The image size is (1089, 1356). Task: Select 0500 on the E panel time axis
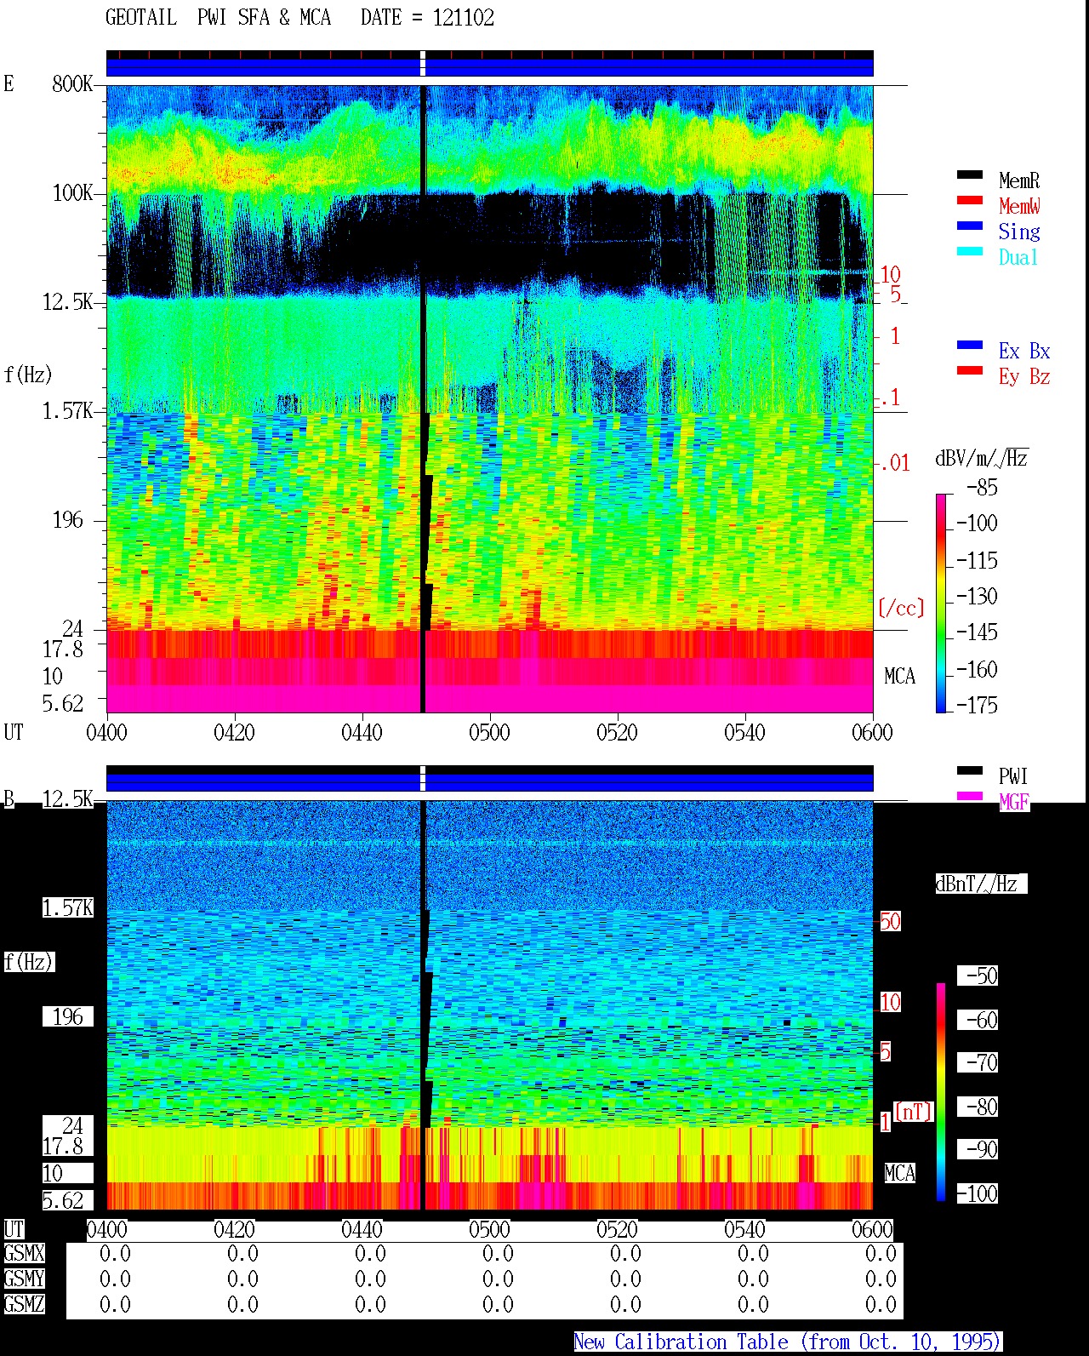(489, 732)
